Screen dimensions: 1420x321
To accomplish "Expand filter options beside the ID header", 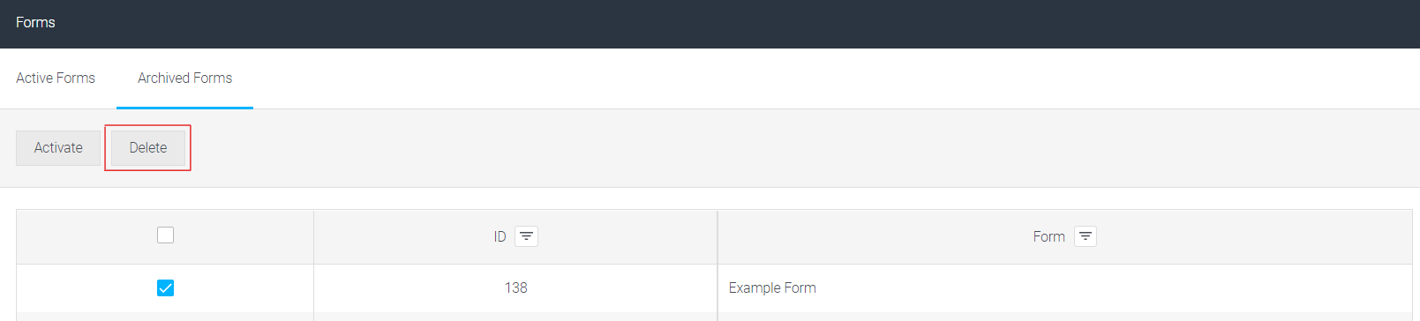I will click(526, 236).
